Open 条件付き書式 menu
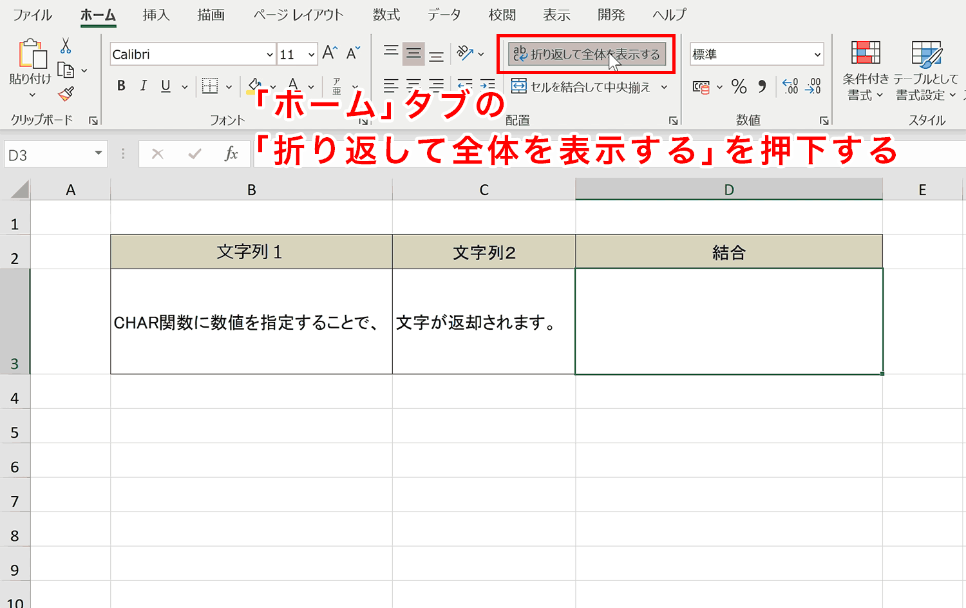The image size is (966, 608). point(865,71)
